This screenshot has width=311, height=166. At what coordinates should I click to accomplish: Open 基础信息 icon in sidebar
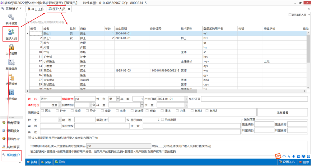click(x=11, y=62)
